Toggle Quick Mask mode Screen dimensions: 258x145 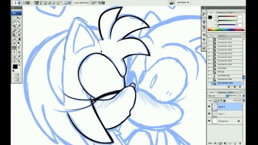[17, 75]
